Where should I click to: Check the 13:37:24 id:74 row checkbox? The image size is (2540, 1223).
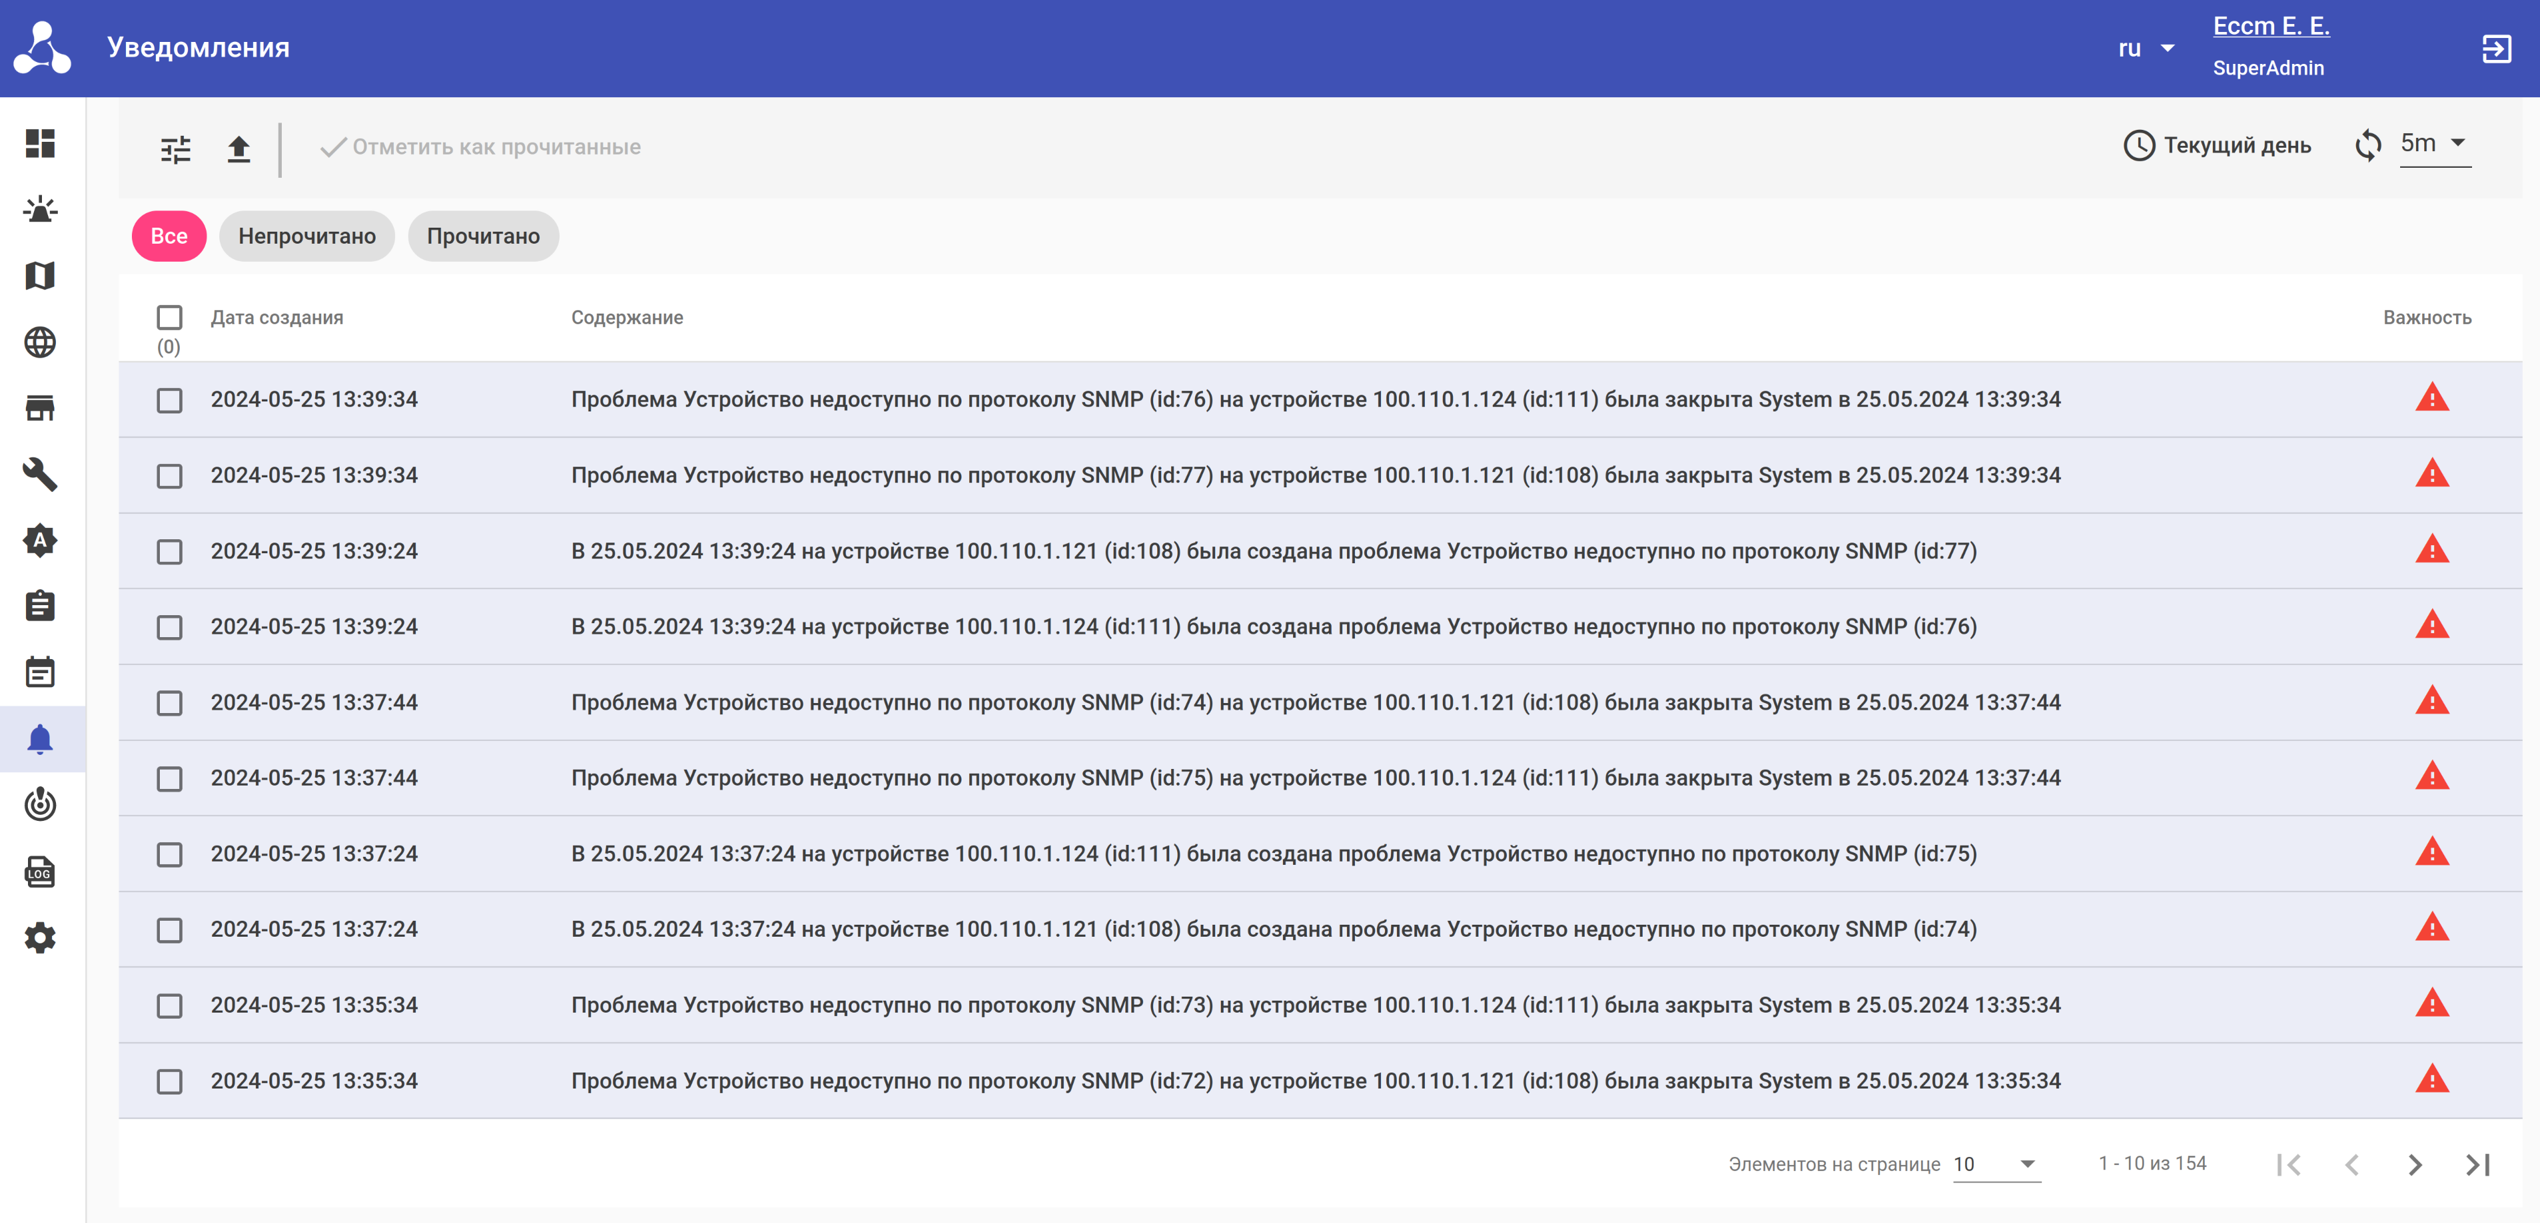click(x=170, y=929)
